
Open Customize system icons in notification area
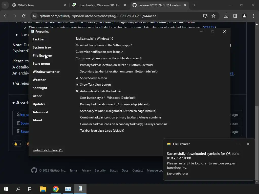coord(109,58)
